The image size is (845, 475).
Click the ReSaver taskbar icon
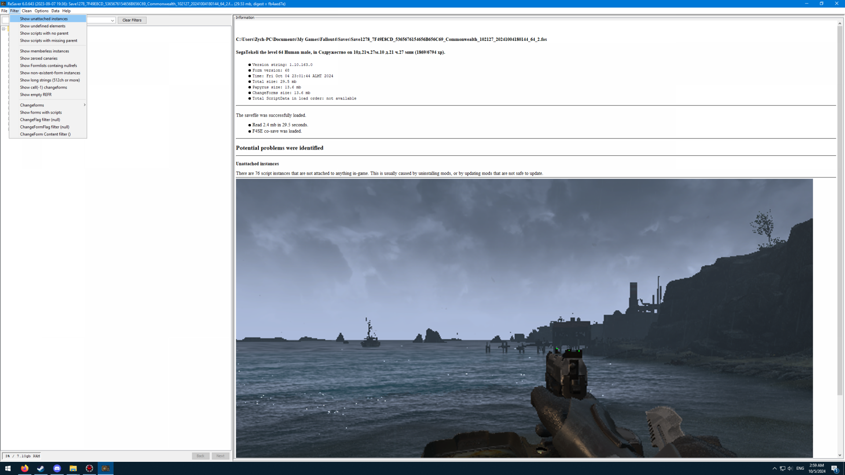(x=106, y=468)
